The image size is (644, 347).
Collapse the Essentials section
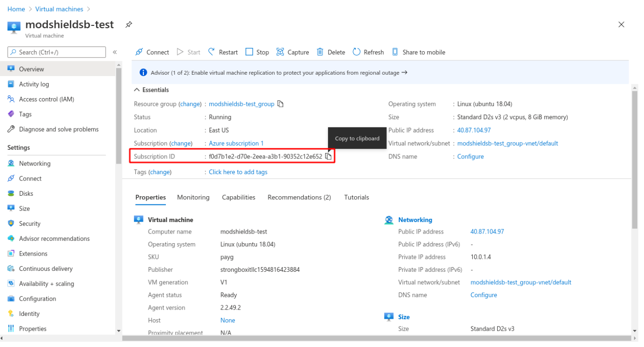(137, 90)
